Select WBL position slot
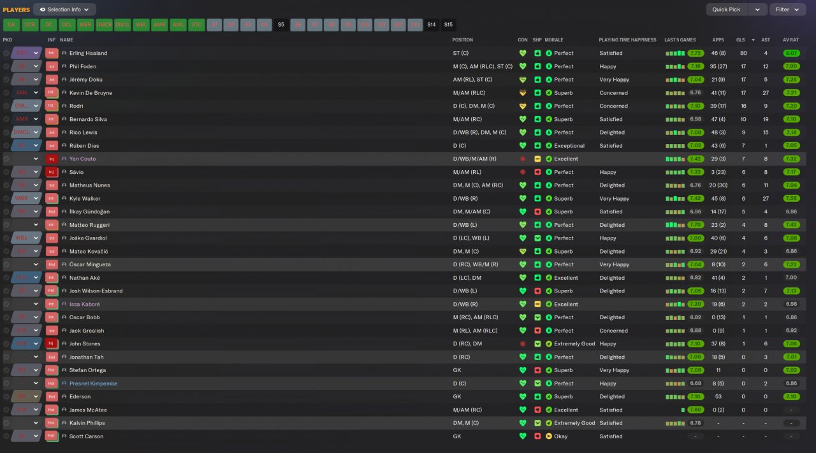This screenshot has height=453, width=816. click(141, 25)
